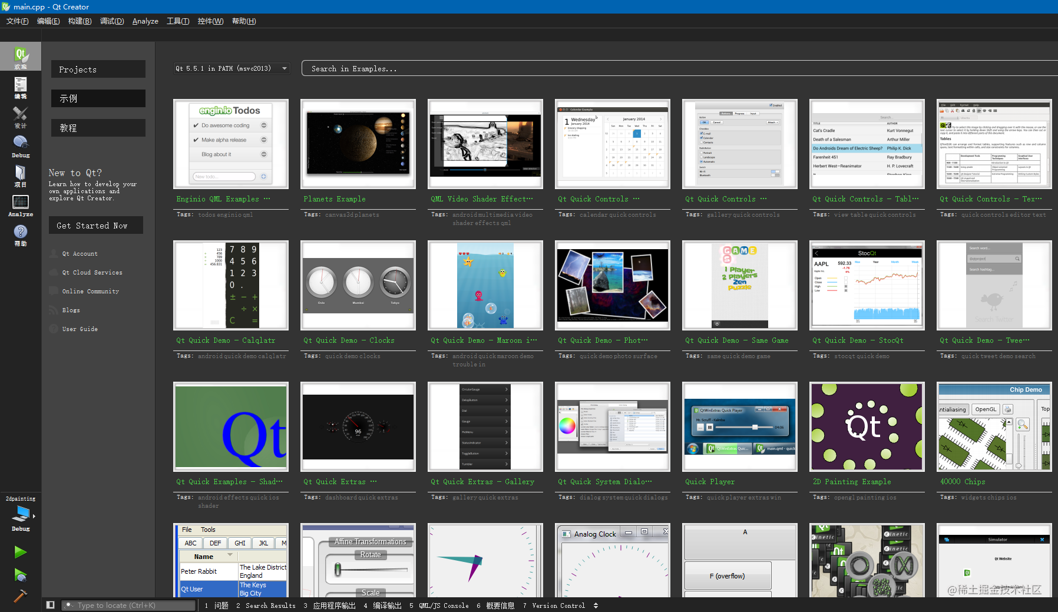Screen dimensions: 1058x612
Task: Click Get Started Now button
Action: click(96, 225)
